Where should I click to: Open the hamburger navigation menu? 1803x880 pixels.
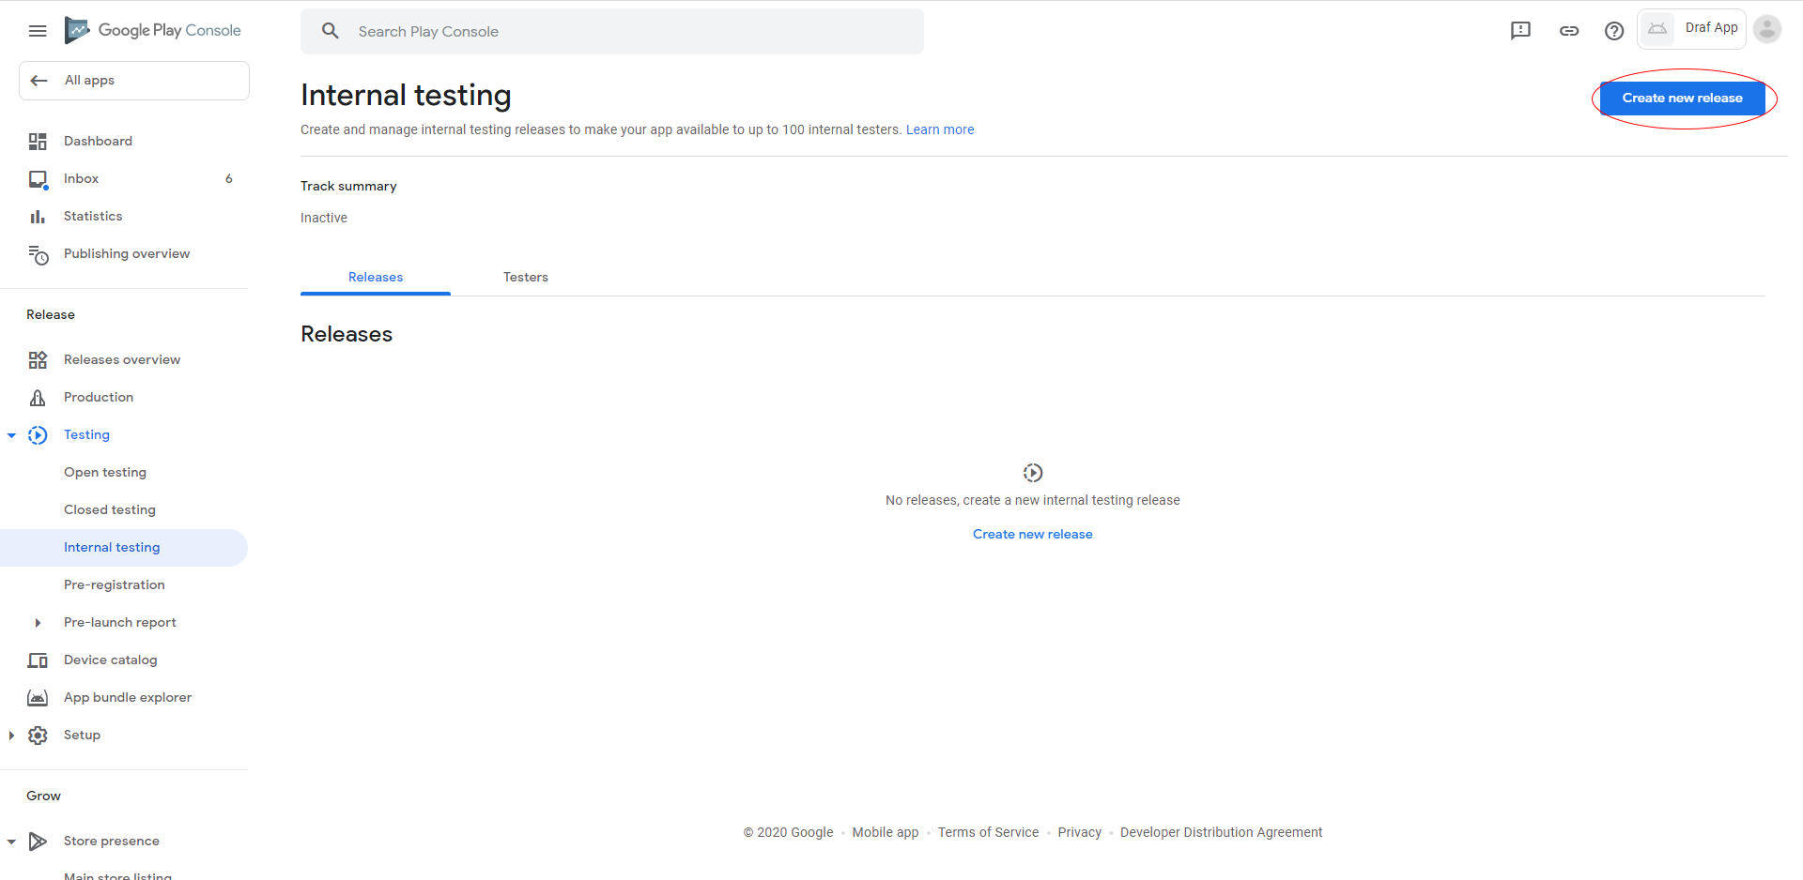(38, 31)
